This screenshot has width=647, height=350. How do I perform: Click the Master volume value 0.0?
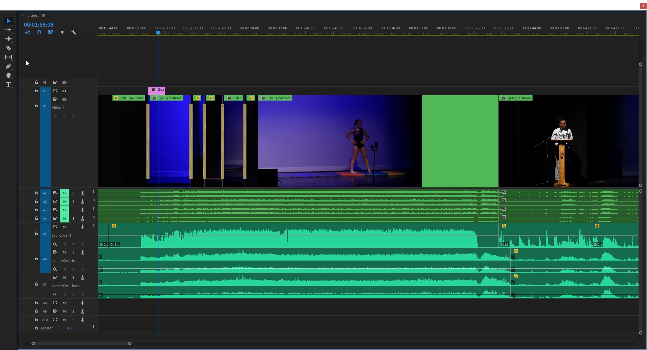click(69, 328)
